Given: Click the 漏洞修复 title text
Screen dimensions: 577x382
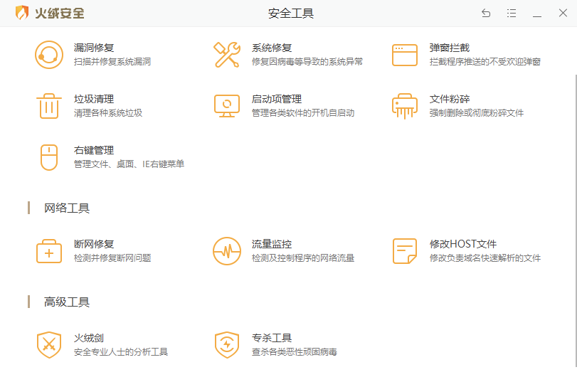Looking at the screenshot, I should pyautogui.click(x=94, y=48).
